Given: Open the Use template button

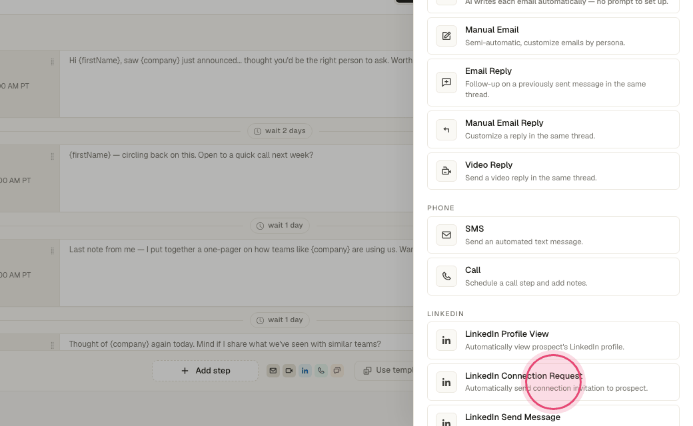Looking at the screenshot, I should click(x=384, y=370).
